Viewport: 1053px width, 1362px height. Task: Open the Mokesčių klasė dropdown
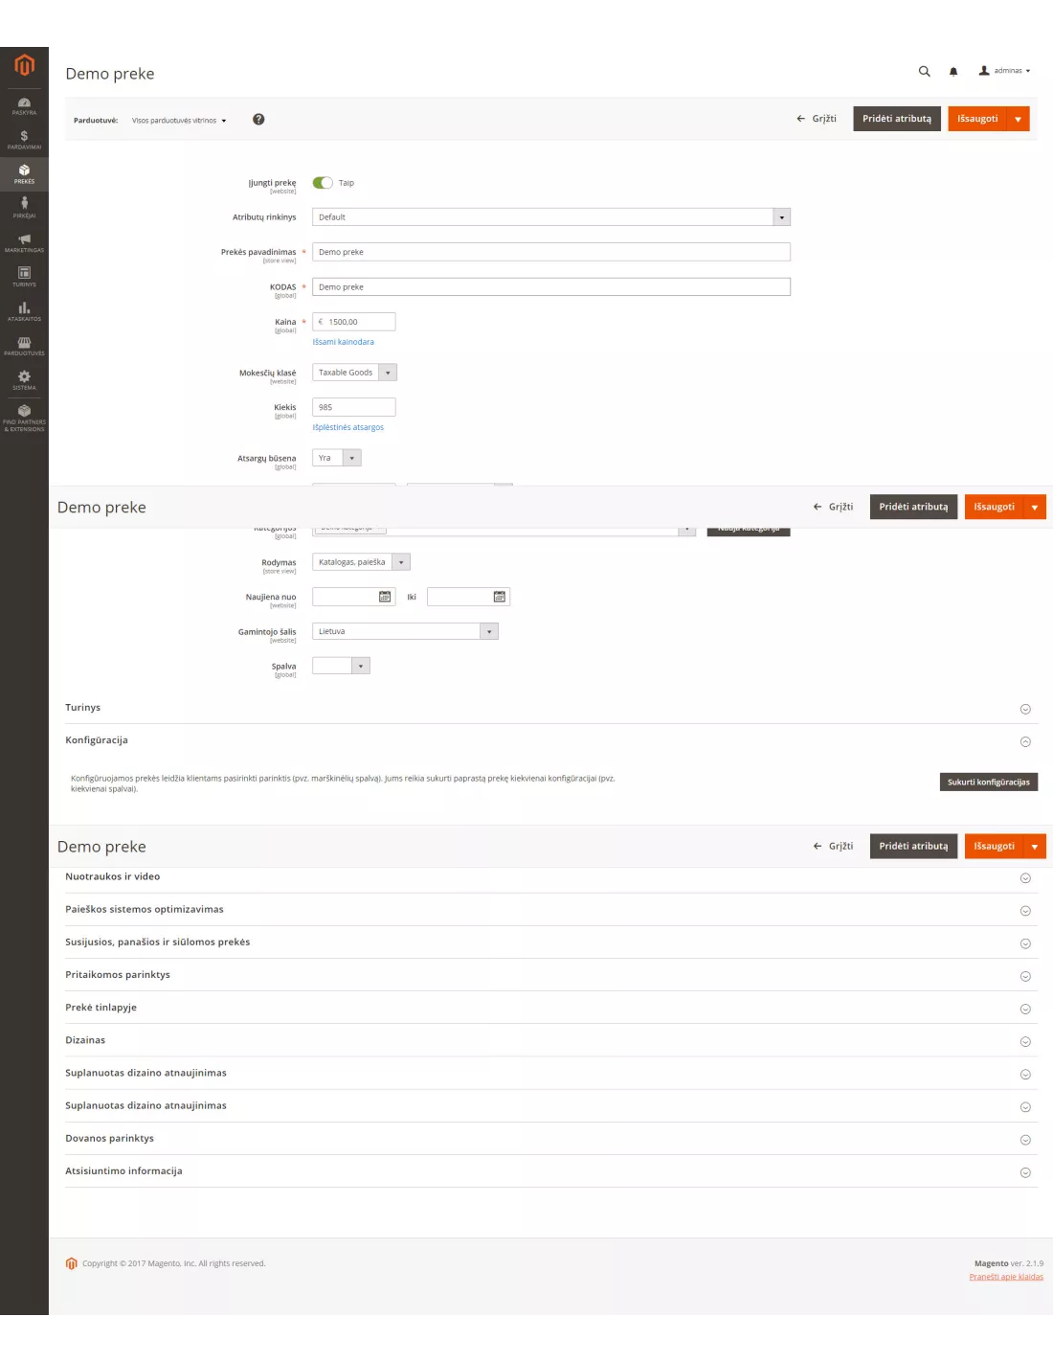pos(354,373)
